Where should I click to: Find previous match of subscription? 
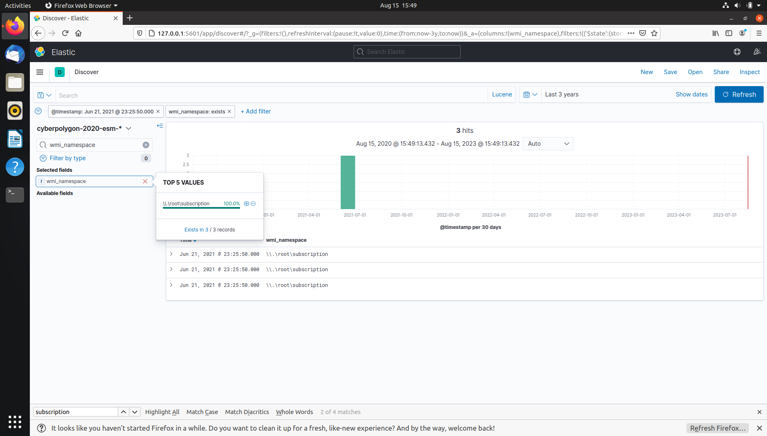(x=124, y=412)
